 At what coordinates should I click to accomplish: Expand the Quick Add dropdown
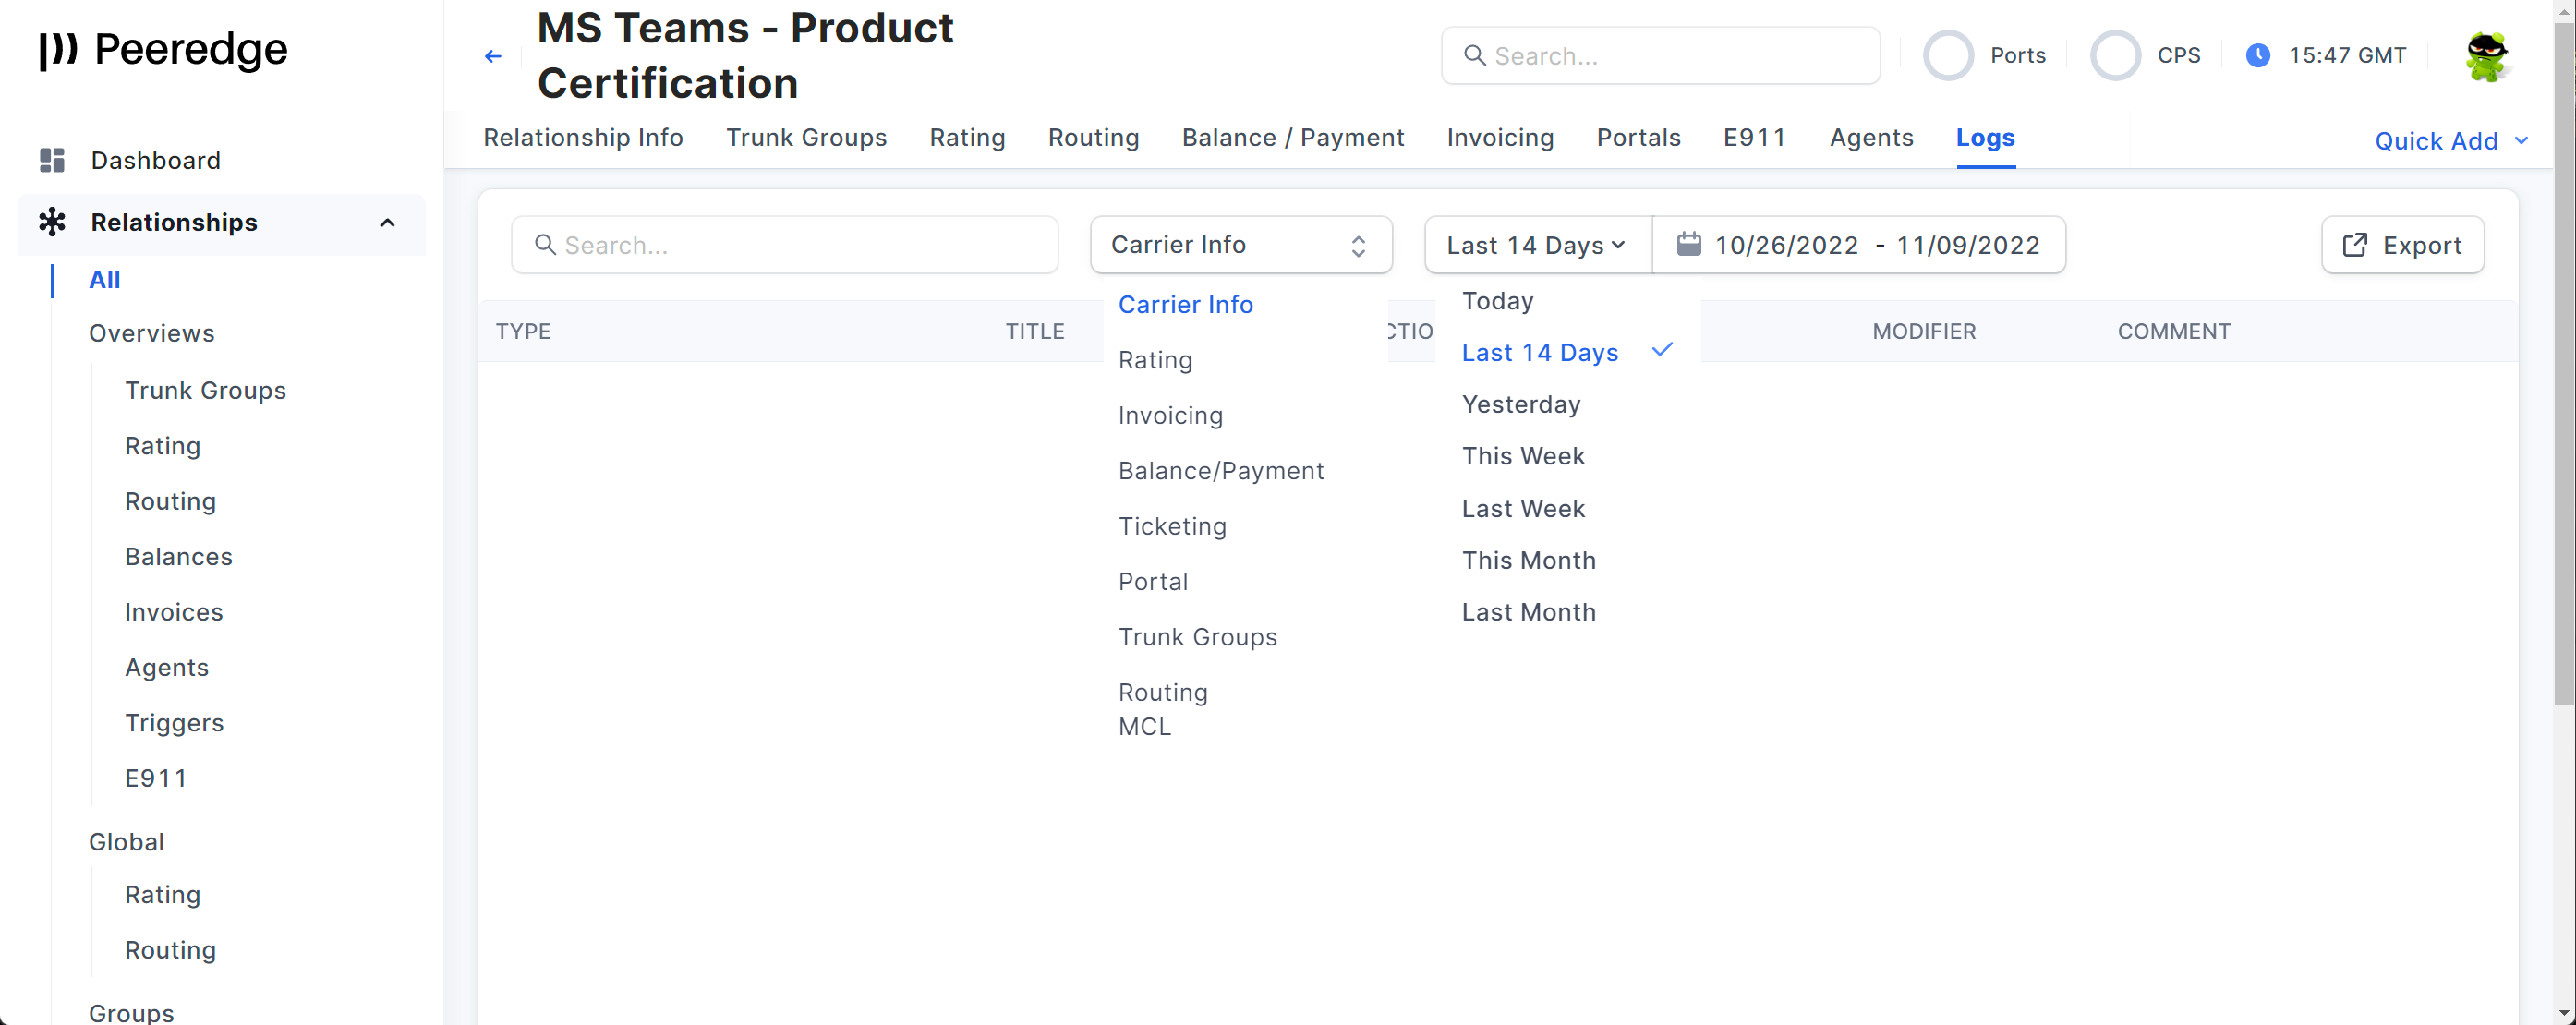pos(2450,141)
